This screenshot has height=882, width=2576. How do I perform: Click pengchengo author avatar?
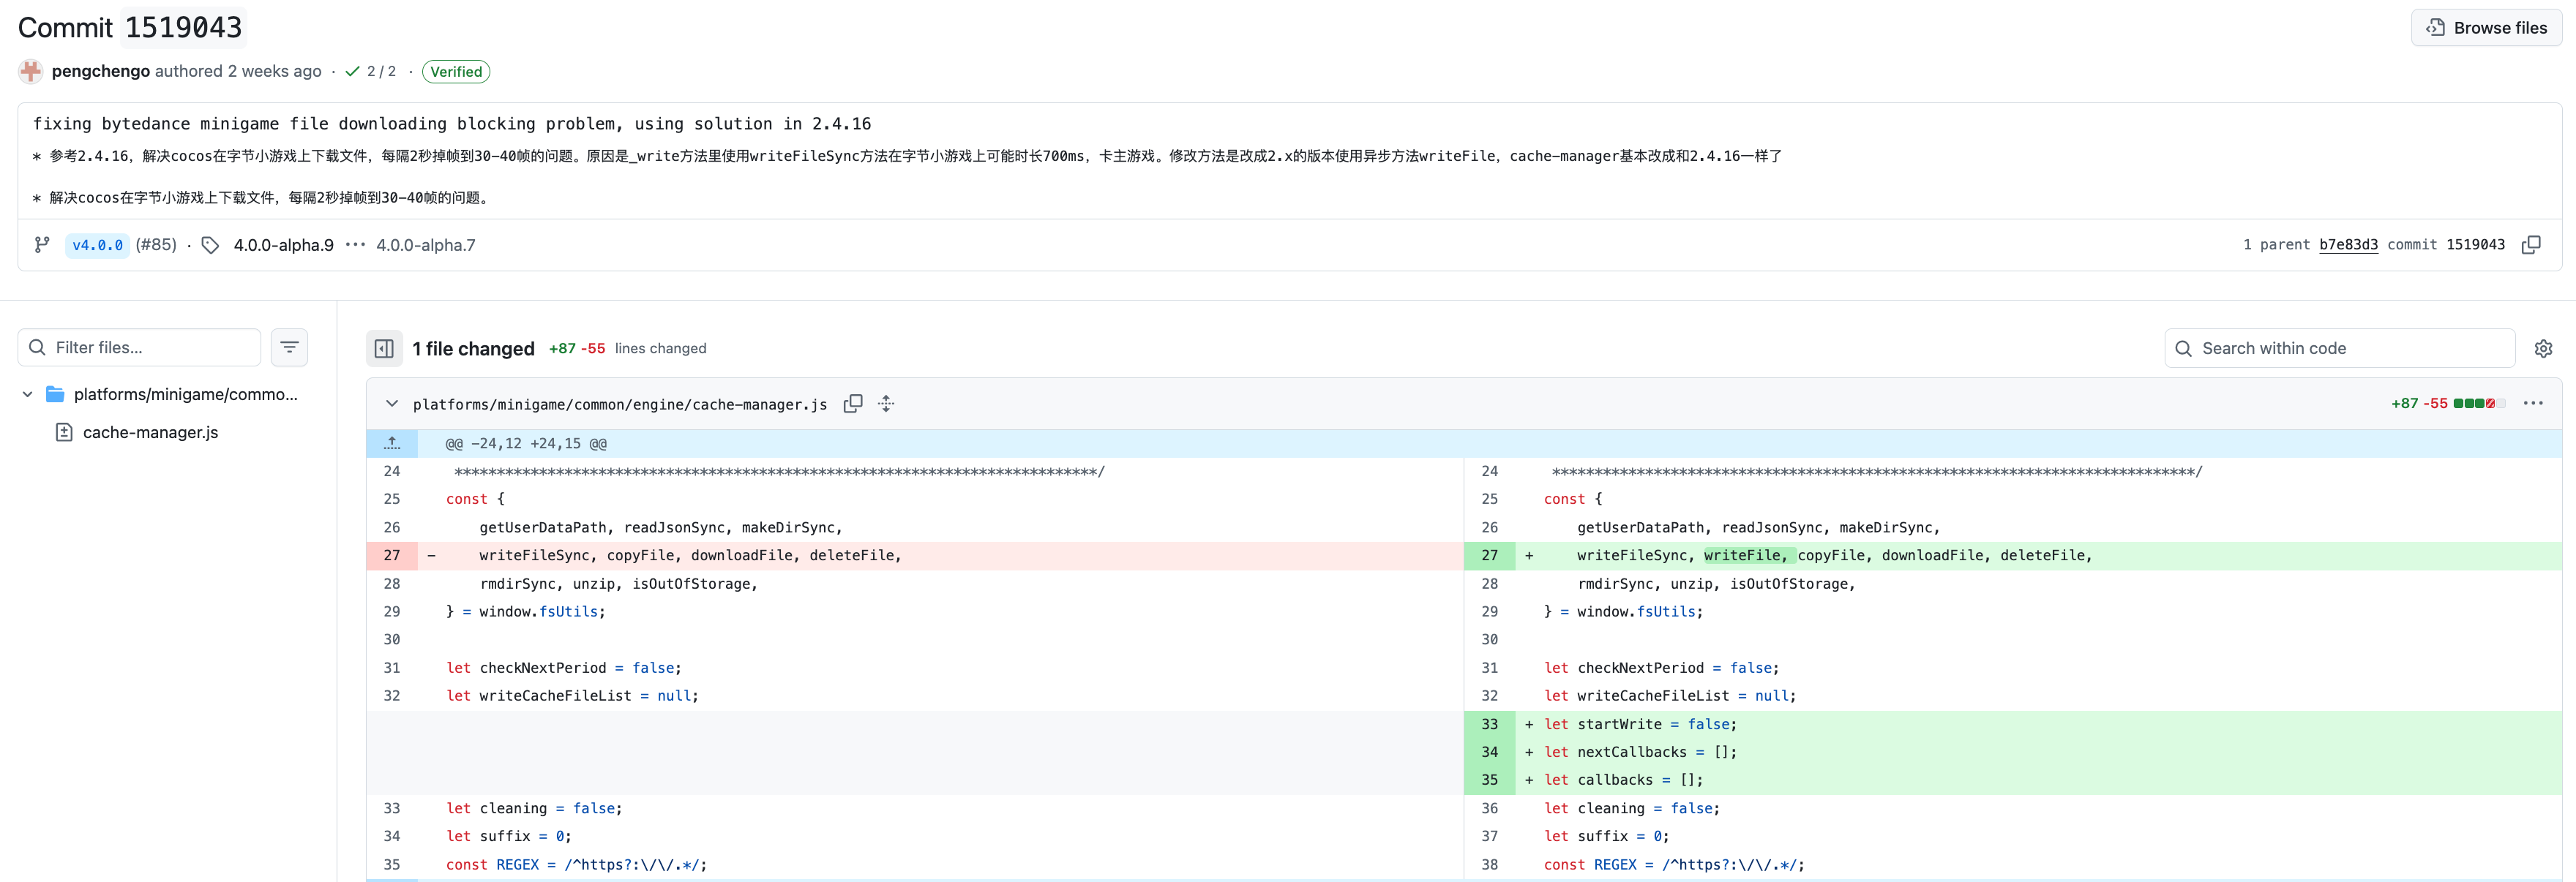(31, 71)
